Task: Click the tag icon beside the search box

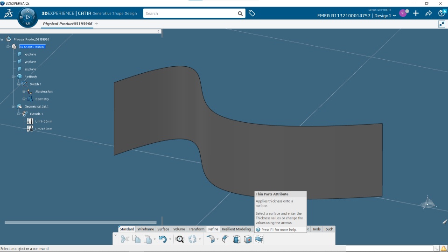Action: pyautogui.click(x=252, y=13)
